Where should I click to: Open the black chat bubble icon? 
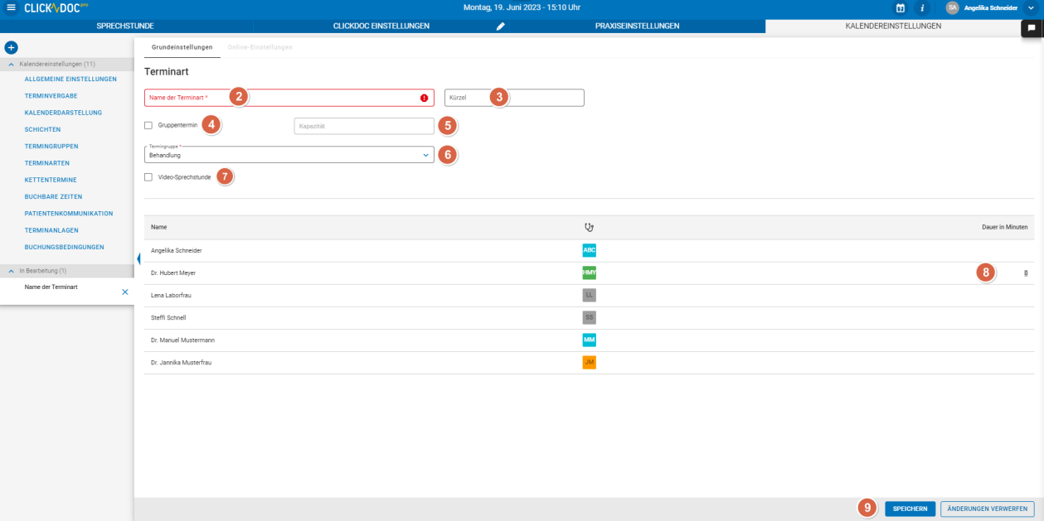pos(1032,27)
